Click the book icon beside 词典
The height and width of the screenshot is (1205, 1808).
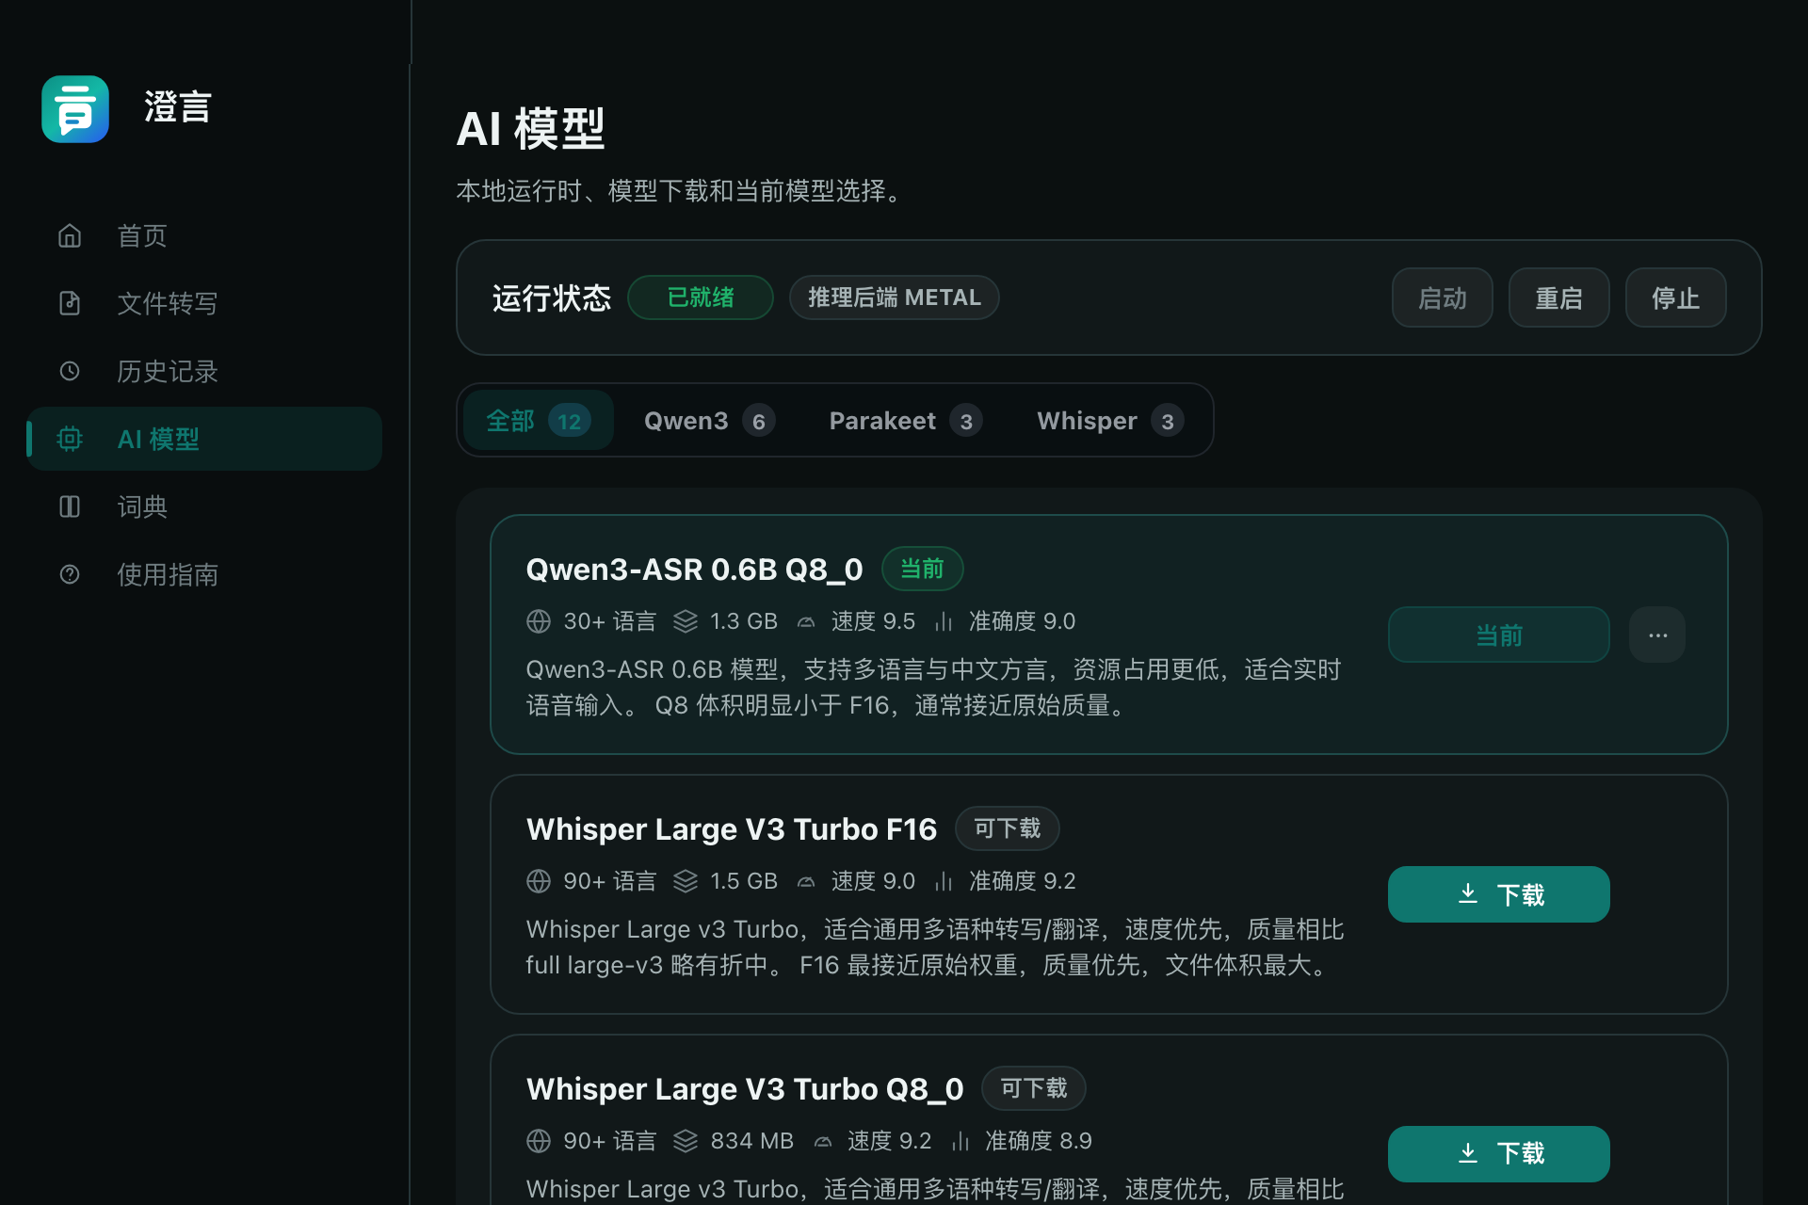tap(70, 506)
